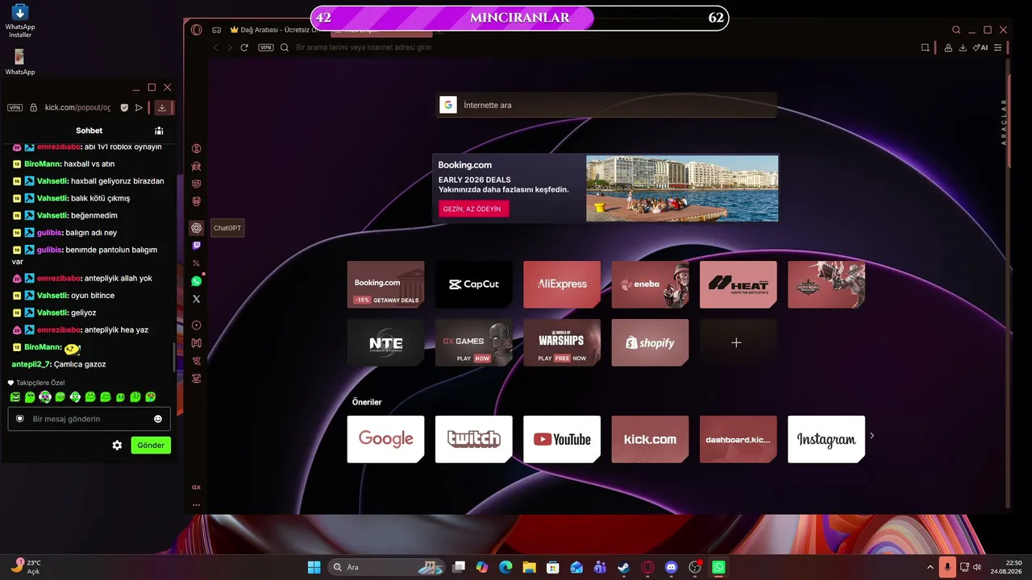
Task: Open the NTE speed dial tile
Action: [385, 342]
